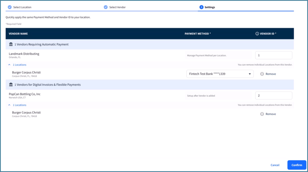Click the Vendor Name column header
Viewport: 308px width, 172px height.
coord(18,33)
